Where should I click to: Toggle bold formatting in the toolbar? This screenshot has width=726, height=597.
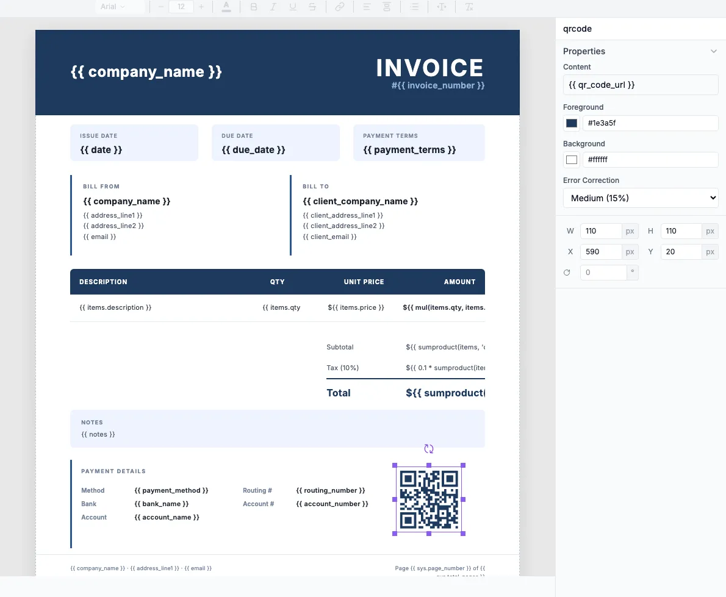(x=254, y=7)
